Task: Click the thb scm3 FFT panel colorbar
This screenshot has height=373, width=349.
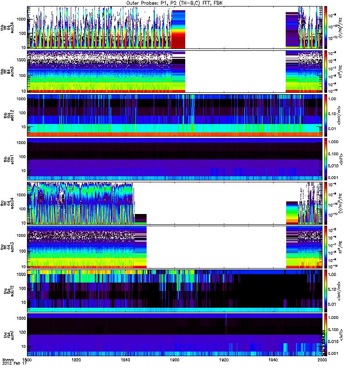Action: tap(326, 71)
